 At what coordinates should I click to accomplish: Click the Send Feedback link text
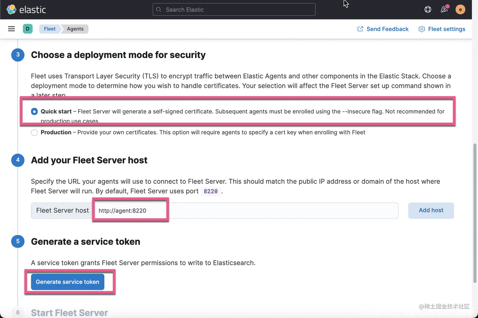(x=388, y=29)
